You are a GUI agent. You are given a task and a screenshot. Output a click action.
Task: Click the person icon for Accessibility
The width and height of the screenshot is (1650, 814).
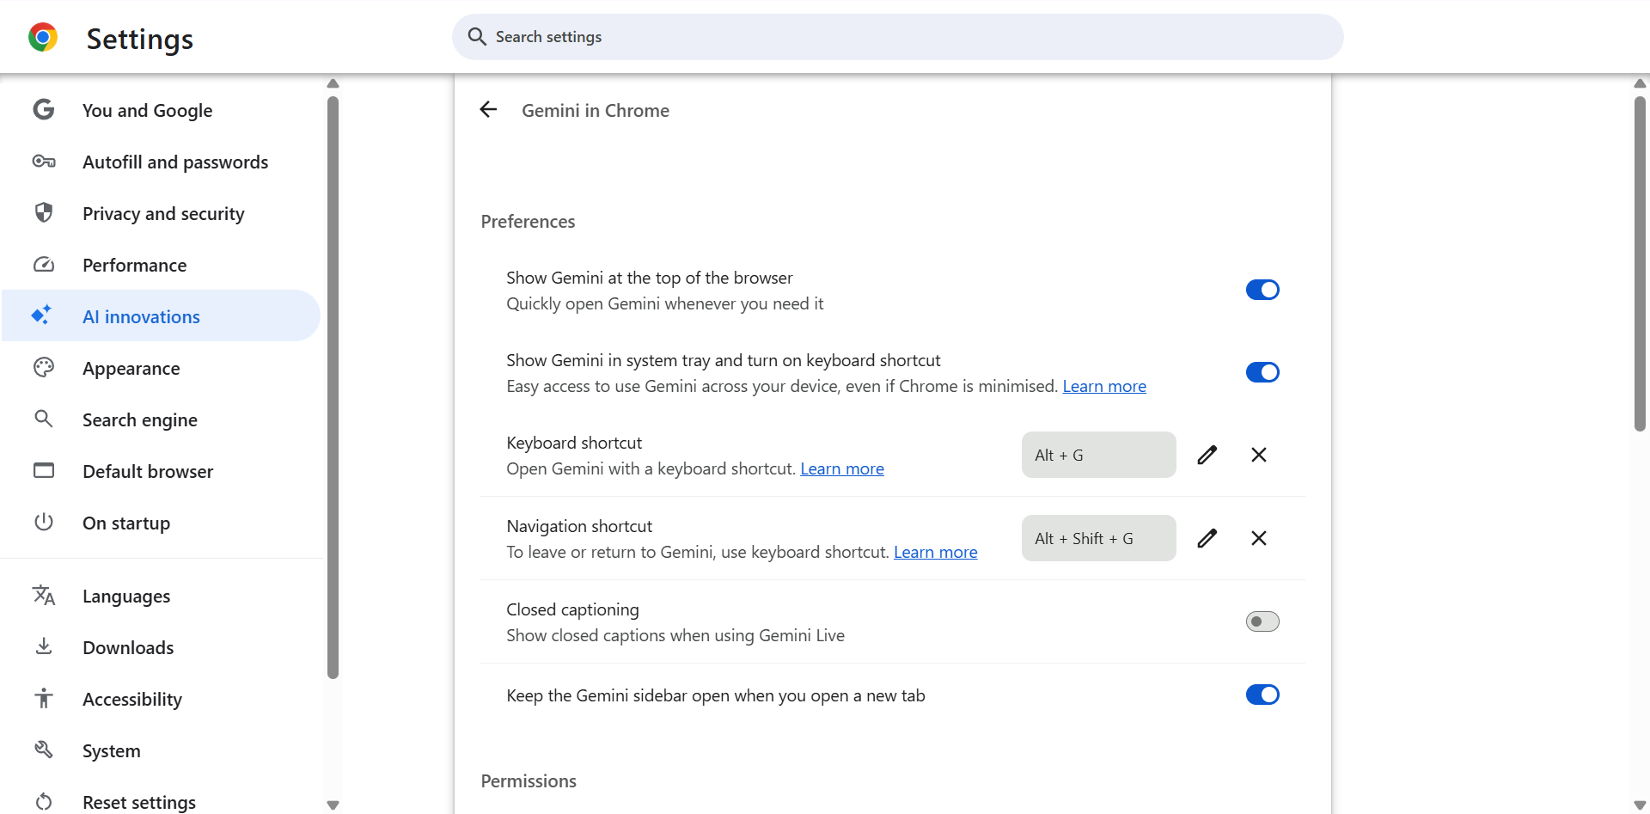44,698
